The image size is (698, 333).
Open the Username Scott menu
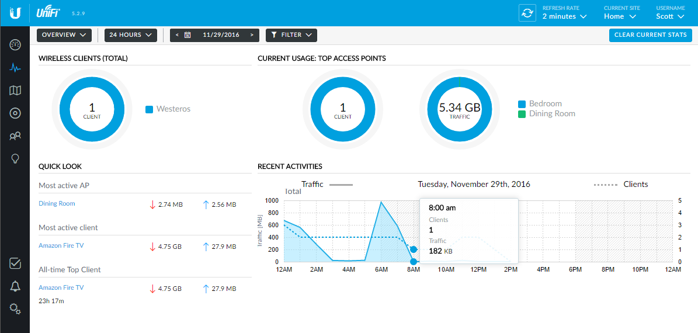[670, 16]
